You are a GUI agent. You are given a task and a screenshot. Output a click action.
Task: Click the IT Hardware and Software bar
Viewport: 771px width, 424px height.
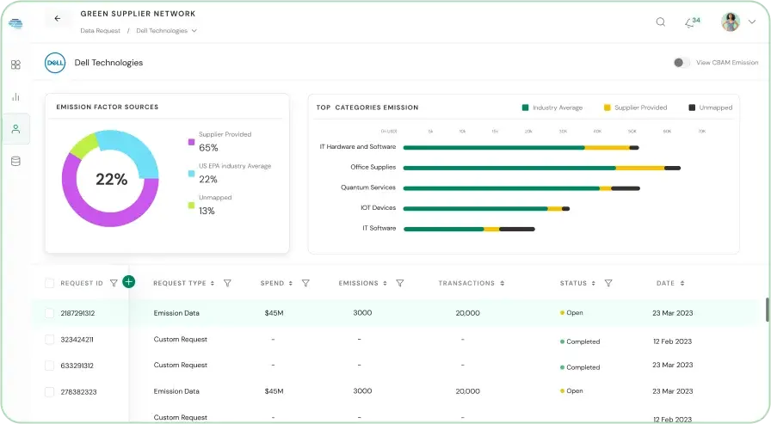point(521,147)
